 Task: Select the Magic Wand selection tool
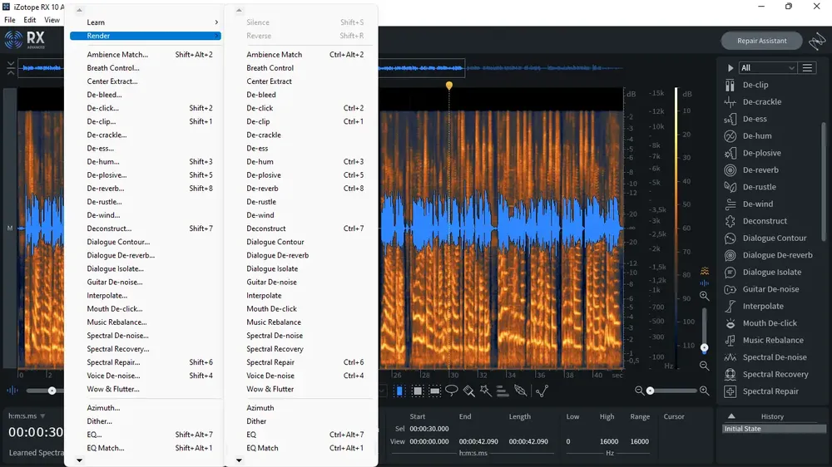486,391
